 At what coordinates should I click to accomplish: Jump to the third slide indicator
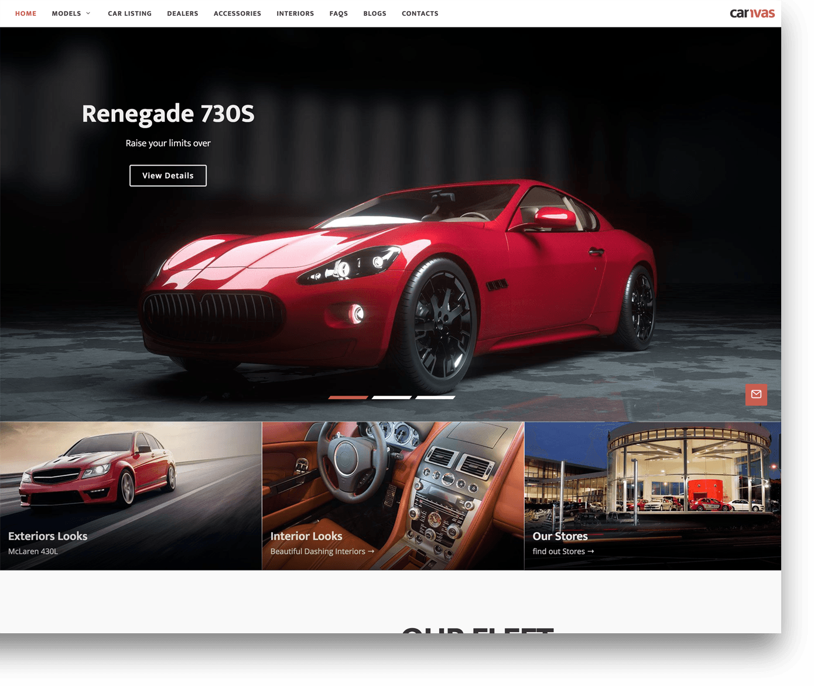point(435,397)
